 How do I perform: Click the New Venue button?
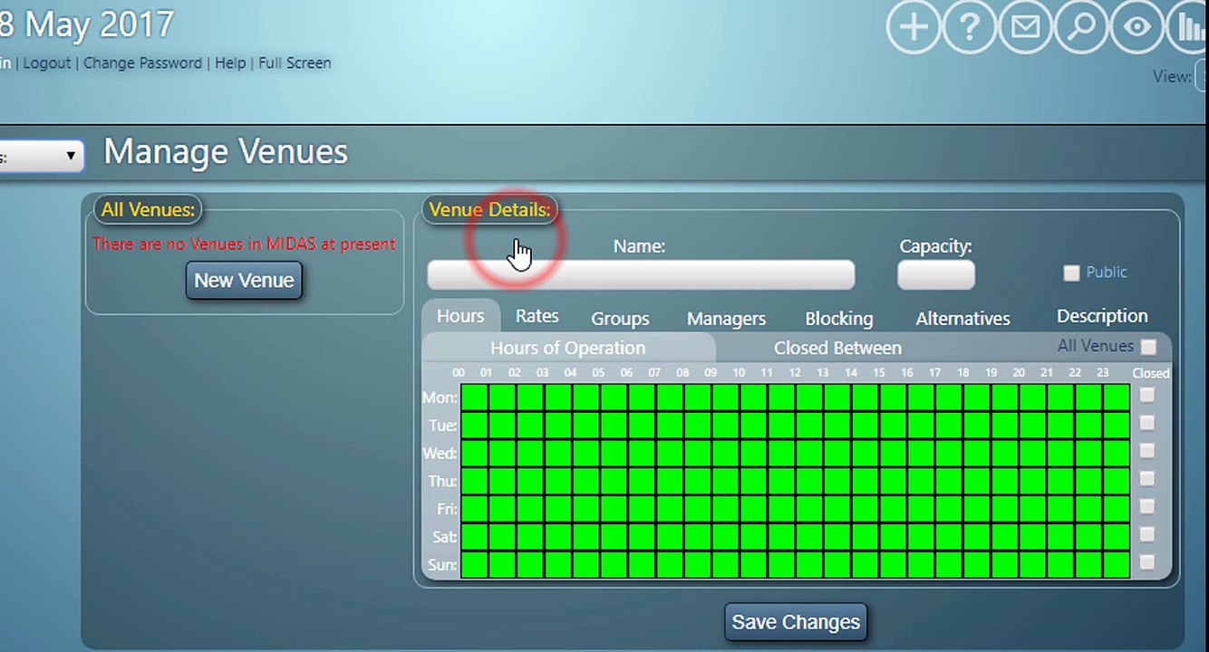pos(244,281)
